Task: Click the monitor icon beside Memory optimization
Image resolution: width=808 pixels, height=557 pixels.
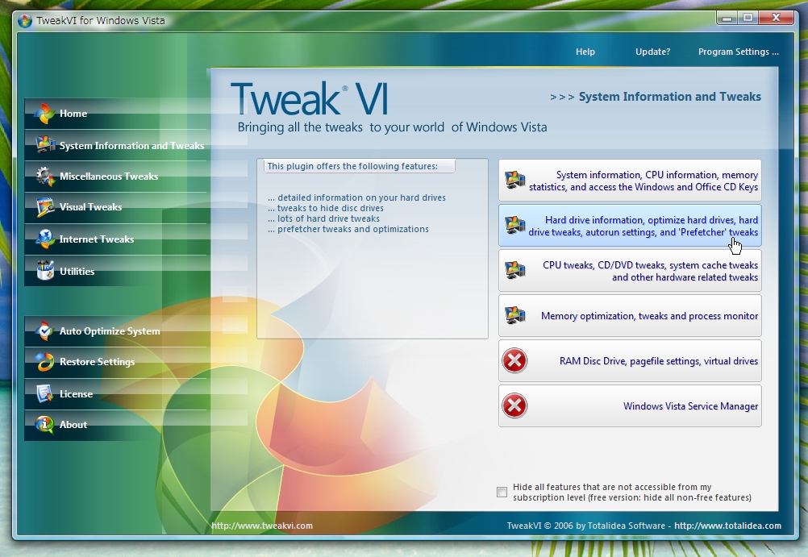Action: (514, 315)
